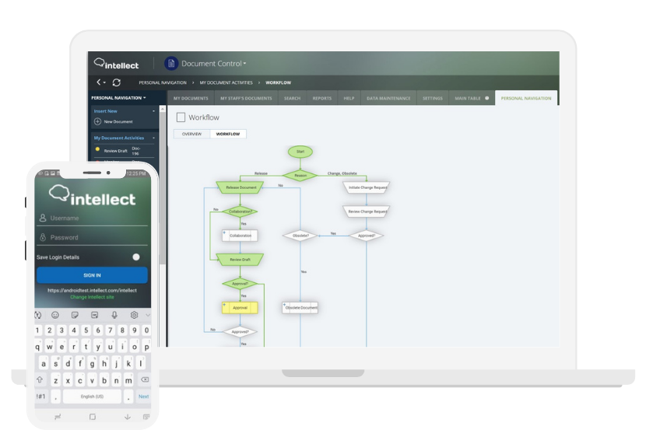
Task: Click the back arrow navigation icon
Action: 100,82
